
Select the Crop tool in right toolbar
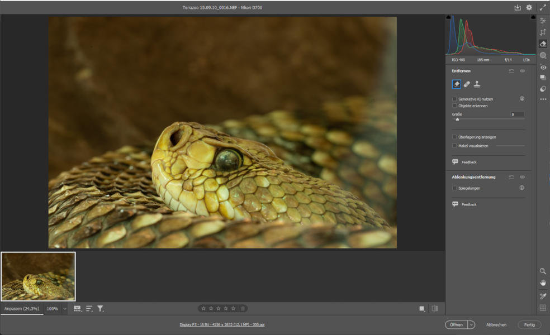(x=543, y=32)
